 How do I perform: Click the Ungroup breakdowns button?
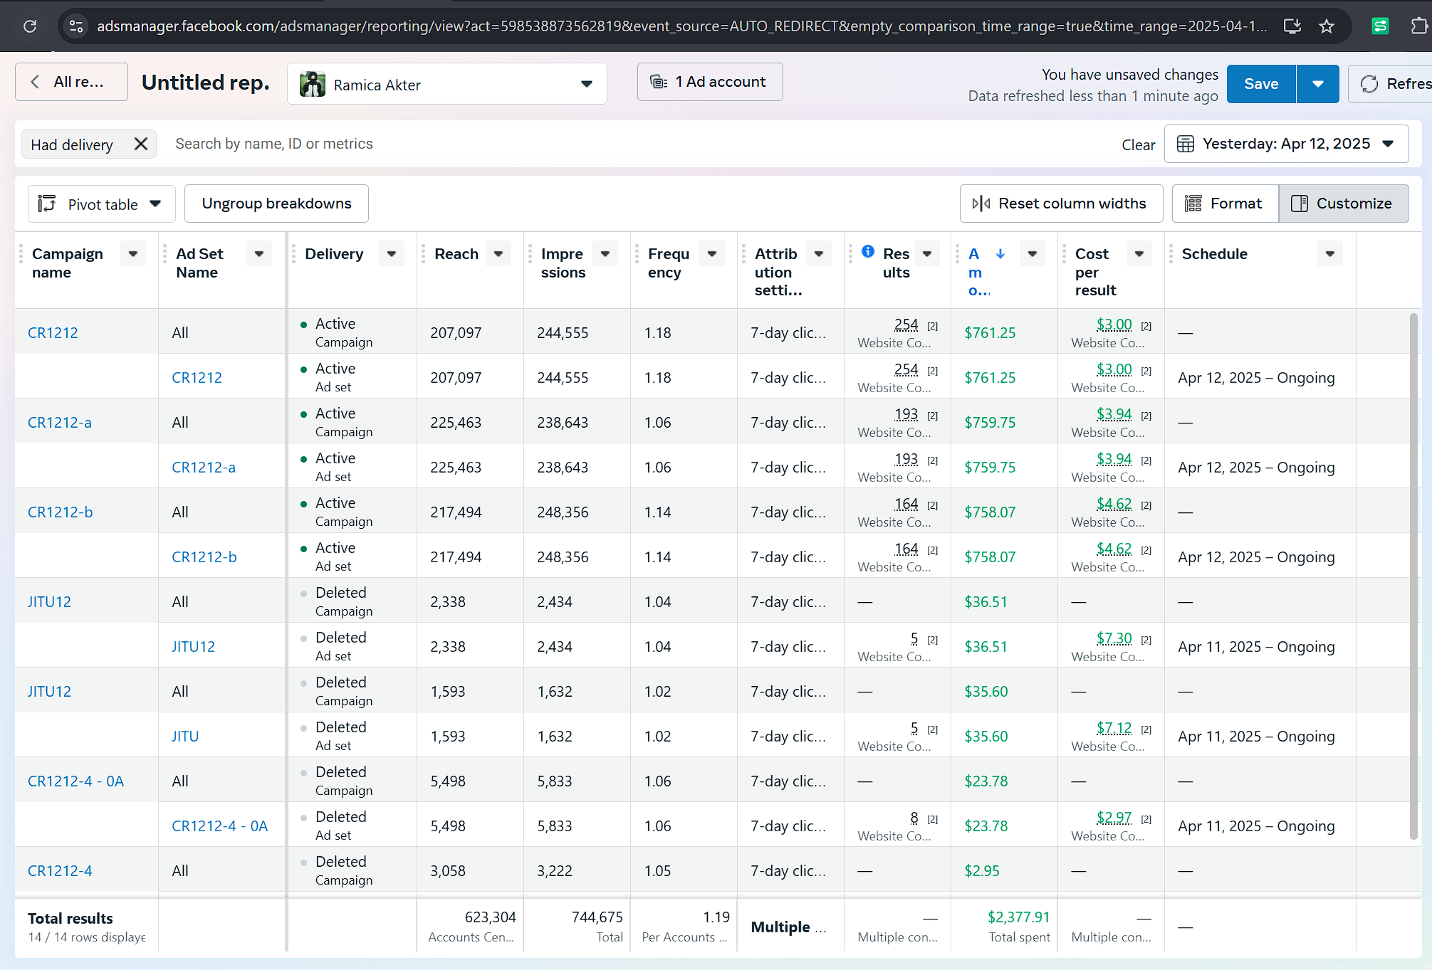[276, 204]
